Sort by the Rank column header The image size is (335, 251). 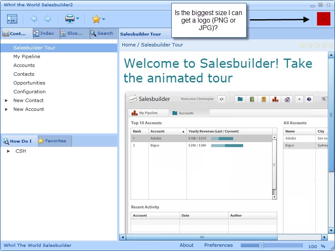tap(139, 131)
